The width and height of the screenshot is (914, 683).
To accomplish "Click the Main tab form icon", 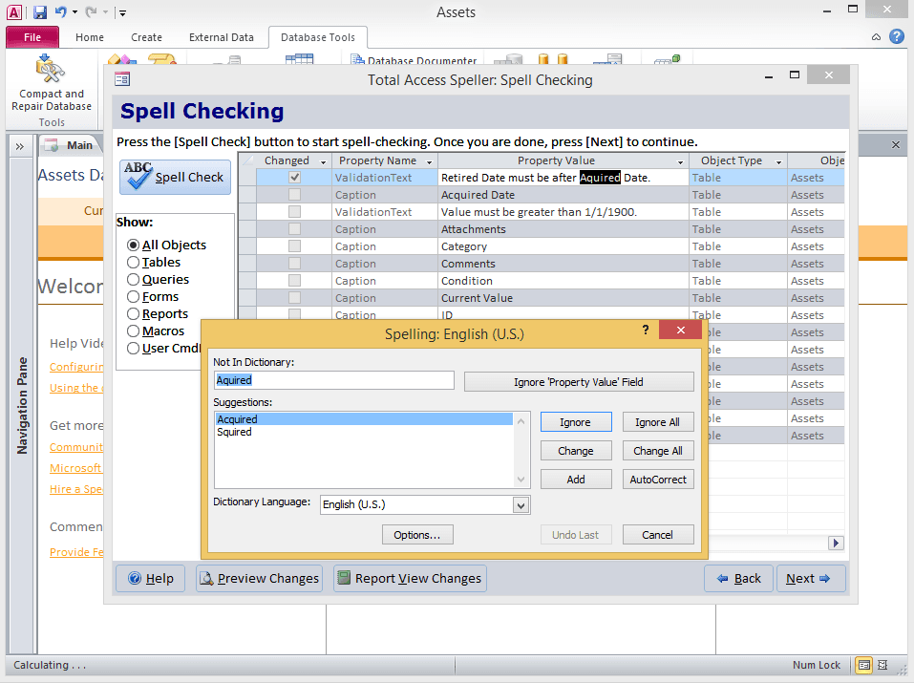I will [52, 144].
